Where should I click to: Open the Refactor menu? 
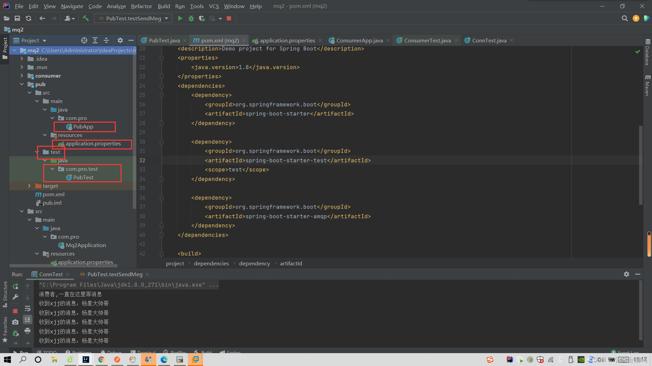click(141, 6)
